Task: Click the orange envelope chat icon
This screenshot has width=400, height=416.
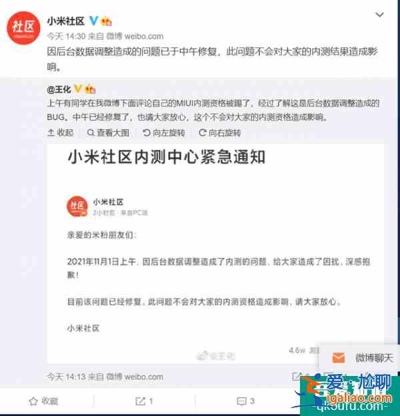Action: point(338,357)
